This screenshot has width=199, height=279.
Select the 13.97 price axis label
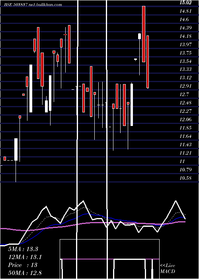click(185, 45)
